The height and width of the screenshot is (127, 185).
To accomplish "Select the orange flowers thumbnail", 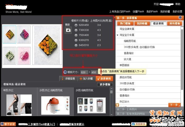I will (x=10, y=32).
